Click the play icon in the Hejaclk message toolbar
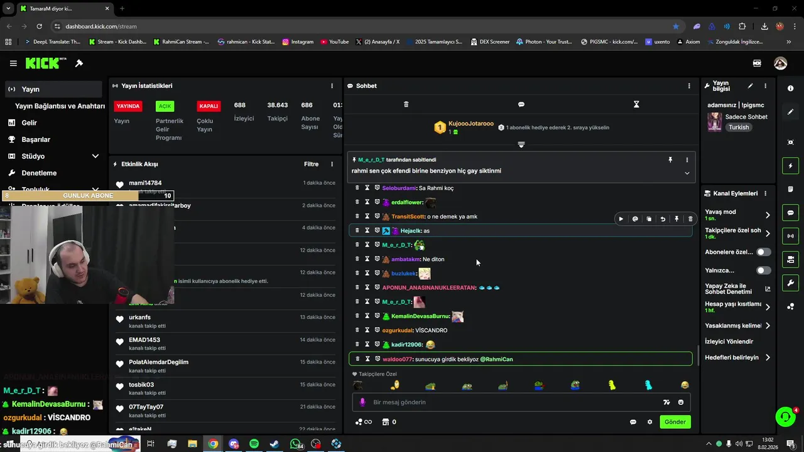 [621, 219]
